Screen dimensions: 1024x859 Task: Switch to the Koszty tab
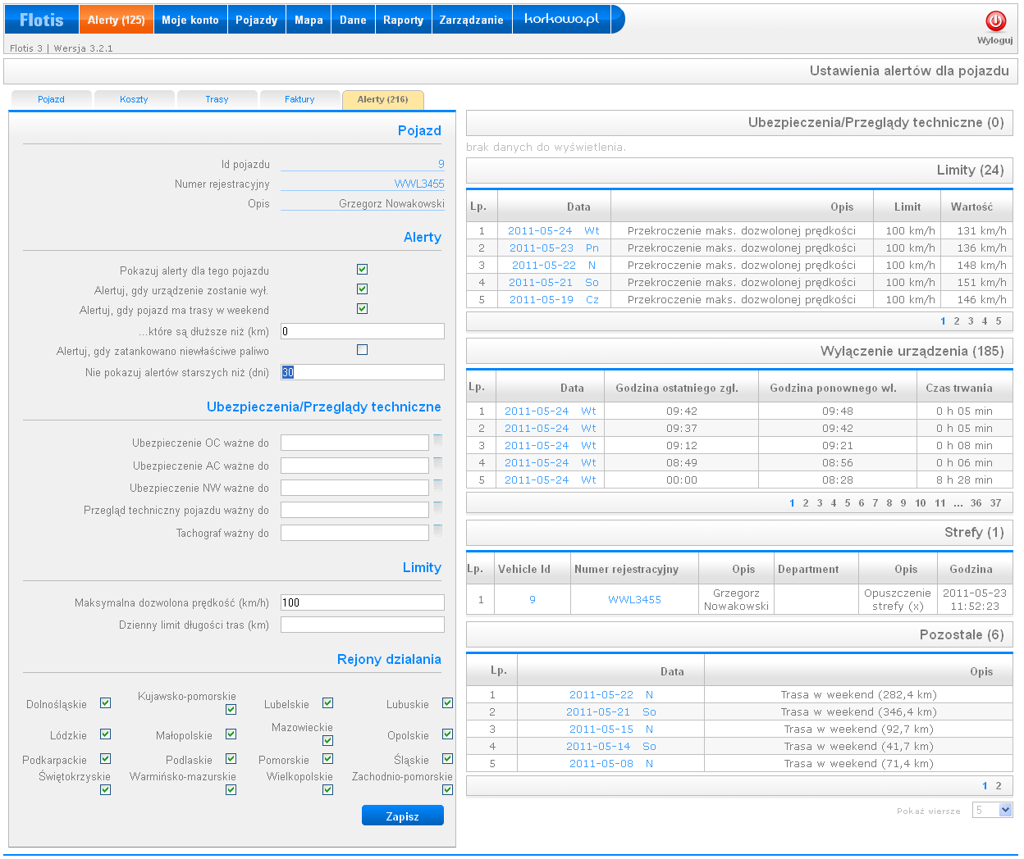[x=134, y=99]
